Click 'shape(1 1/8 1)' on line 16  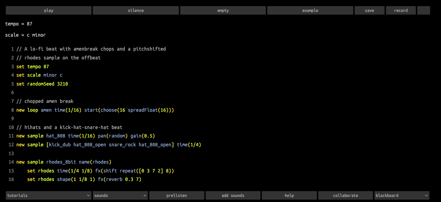point(76,179)
